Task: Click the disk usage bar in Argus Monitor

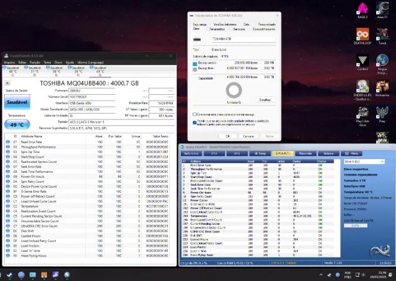Action: pos(356,225)
